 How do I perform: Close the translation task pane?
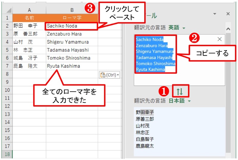point(228,14)
